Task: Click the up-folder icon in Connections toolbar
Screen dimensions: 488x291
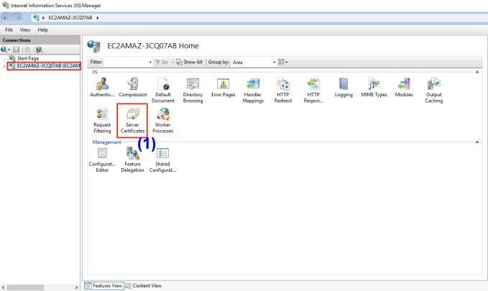Action: pos(27,50)
